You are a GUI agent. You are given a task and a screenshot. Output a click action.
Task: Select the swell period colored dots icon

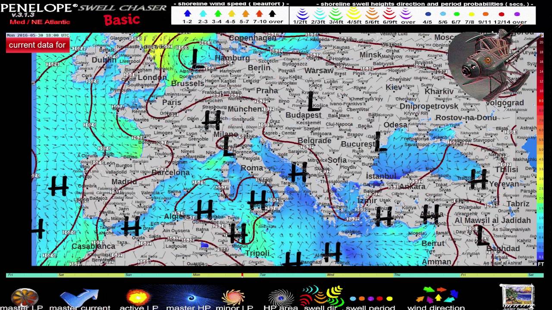pos(371,298)
